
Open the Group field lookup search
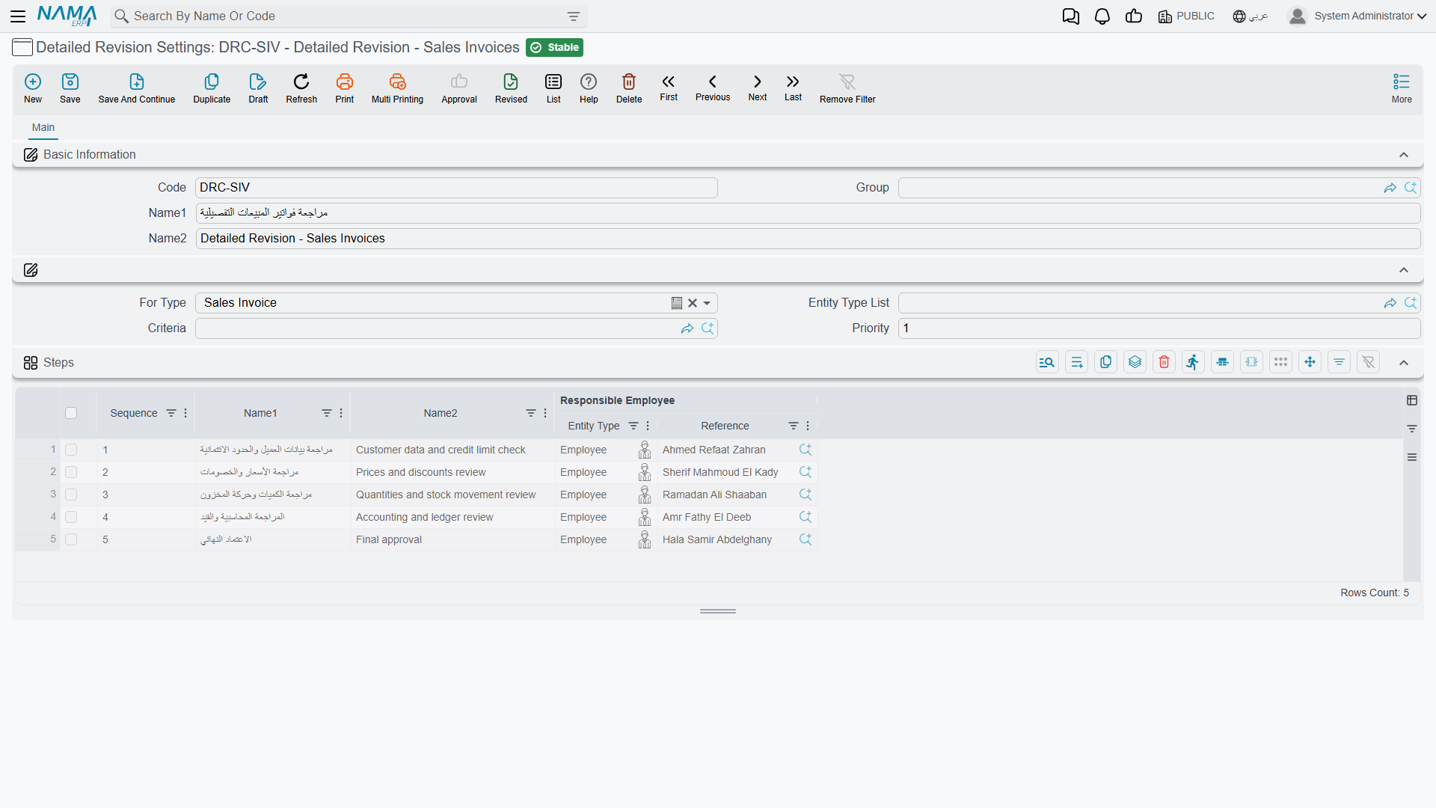pos(1411,188)
